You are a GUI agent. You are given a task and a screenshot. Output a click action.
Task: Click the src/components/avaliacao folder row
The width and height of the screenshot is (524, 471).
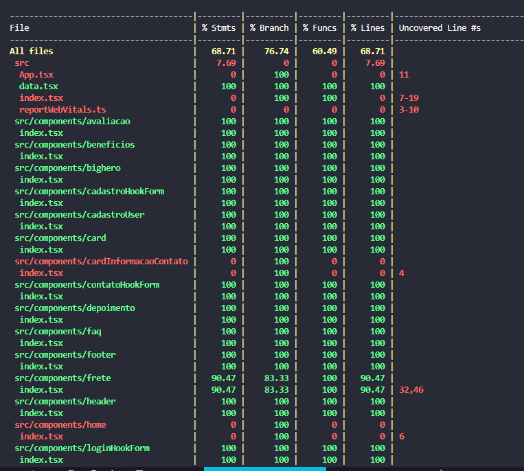(x=73, y=122)
